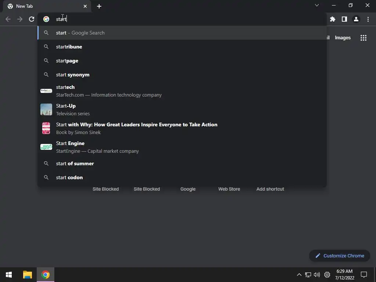Screen dimensions: 376x282
Task: Click the Chrome taskbar icon
Action: 46,275
